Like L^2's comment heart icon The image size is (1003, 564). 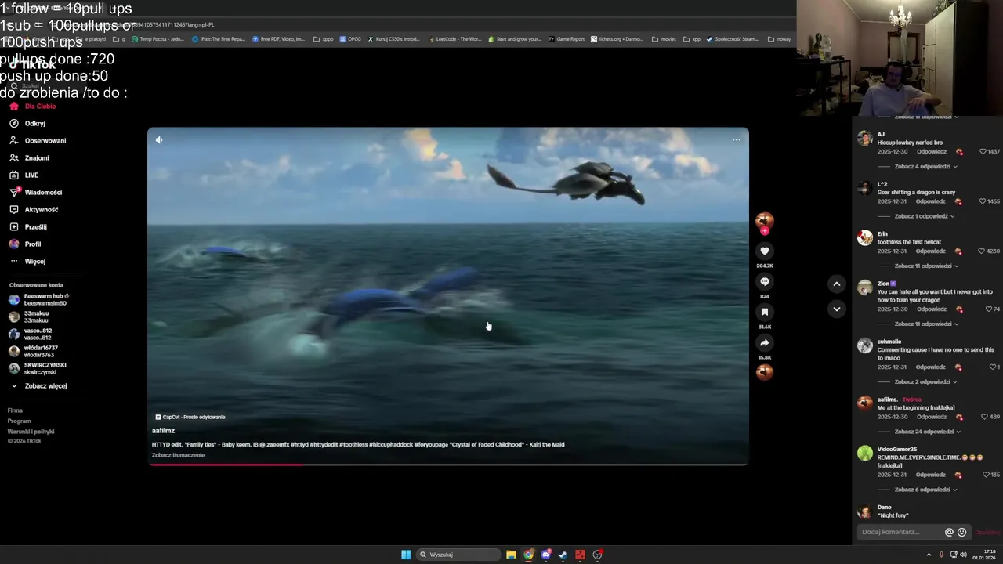(981, 201)
